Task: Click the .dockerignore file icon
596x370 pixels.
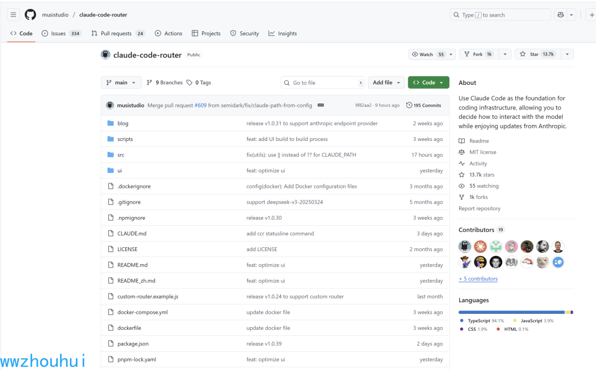Action: pyautogui.click(x=110, y=186)
